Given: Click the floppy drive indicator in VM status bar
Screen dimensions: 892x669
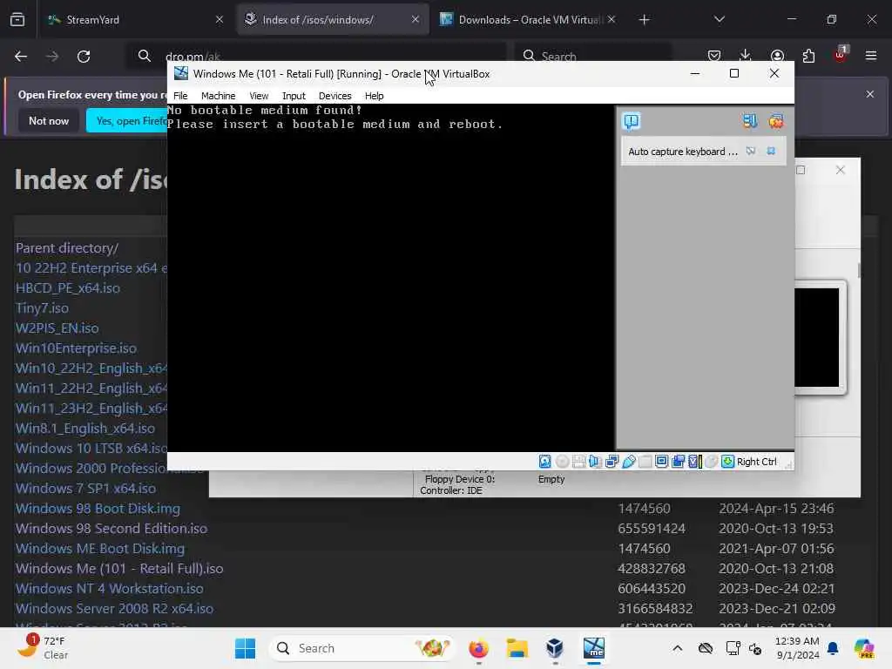Looking at the screenshot, I should tap(578, 462).
